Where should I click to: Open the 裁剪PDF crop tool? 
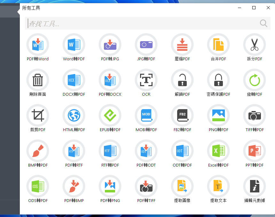38,116
